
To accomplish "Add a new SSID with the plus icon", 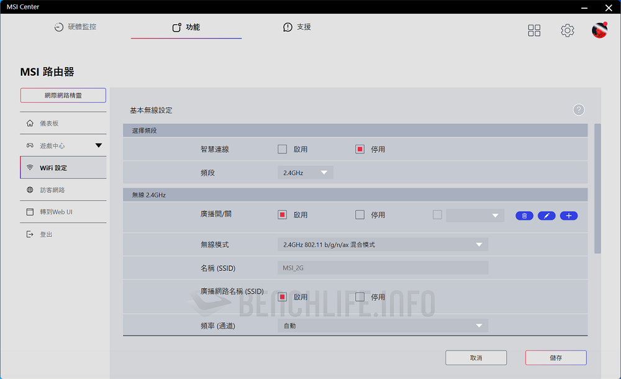I will tap(569, 215).
